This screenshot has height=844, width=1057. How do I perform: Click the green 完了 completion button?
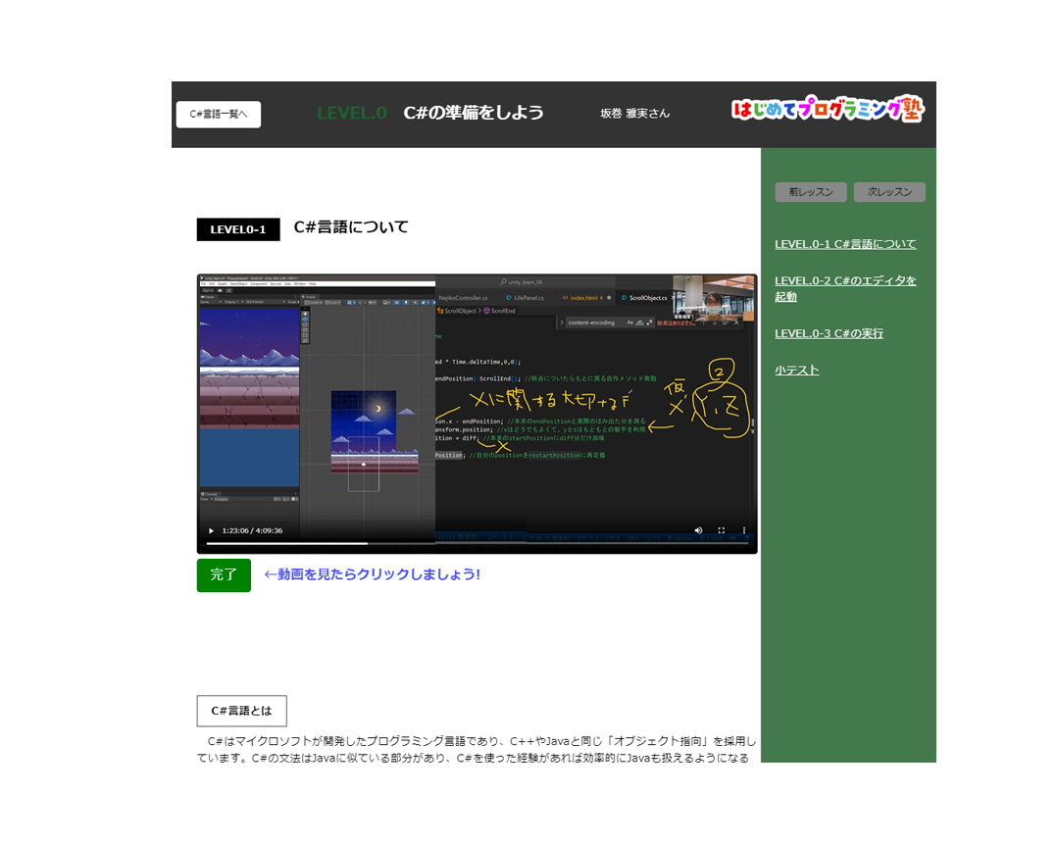[224, 575]
